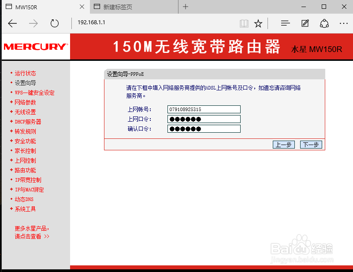Image resolution: width=353 pixels, height=272 pixels.
Task: Expand 安全功能 menu
Action: coord(25,141)
